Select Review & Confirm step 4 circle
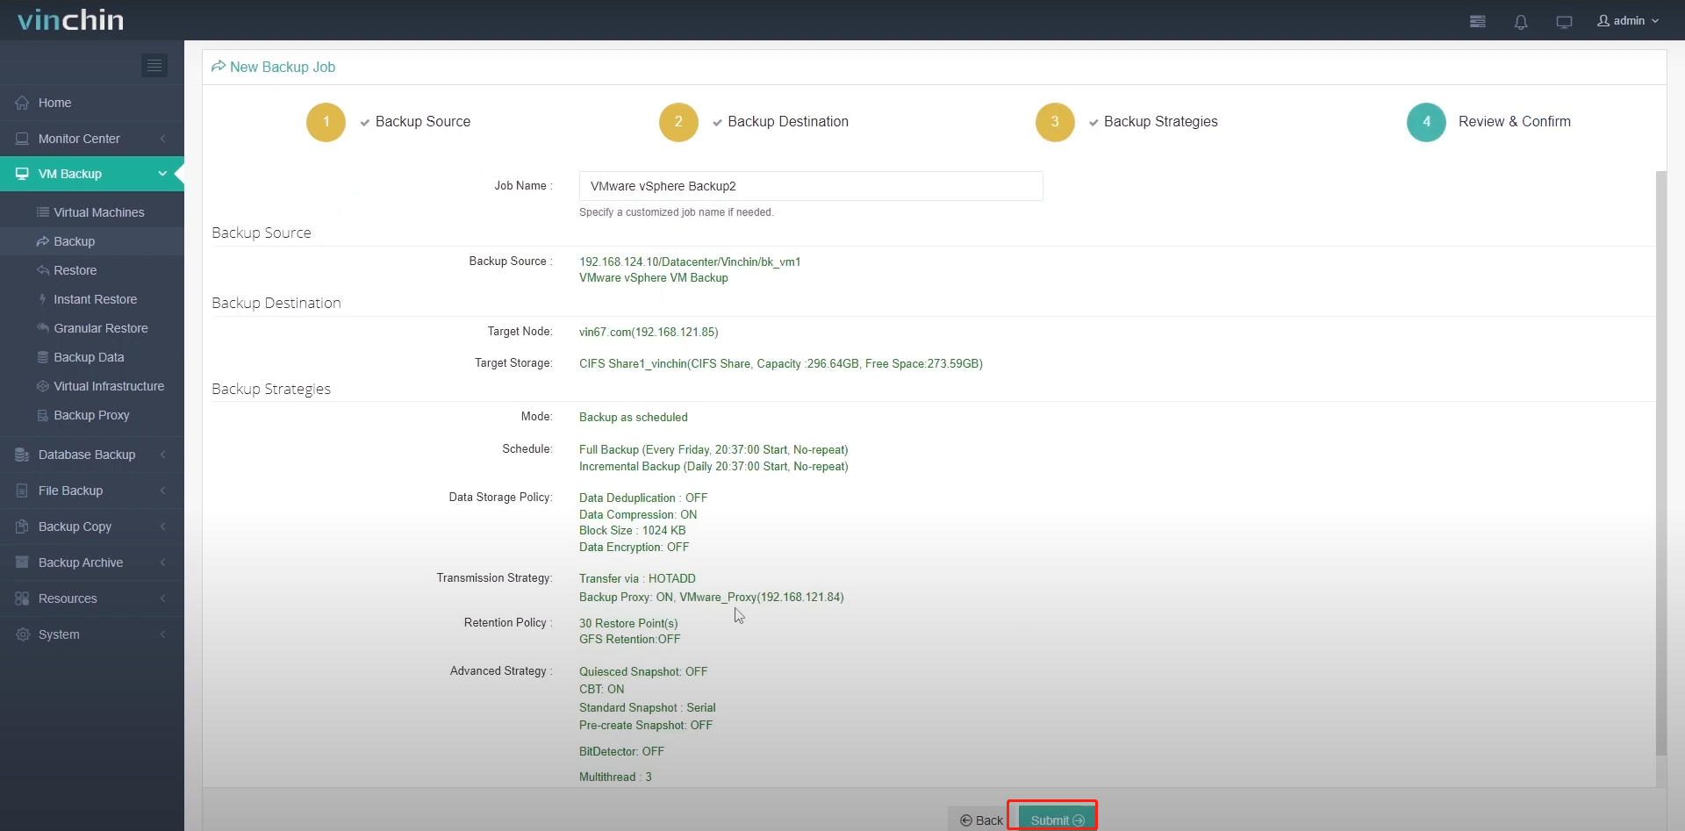 pyautogui.click(x=1426, y=122)
